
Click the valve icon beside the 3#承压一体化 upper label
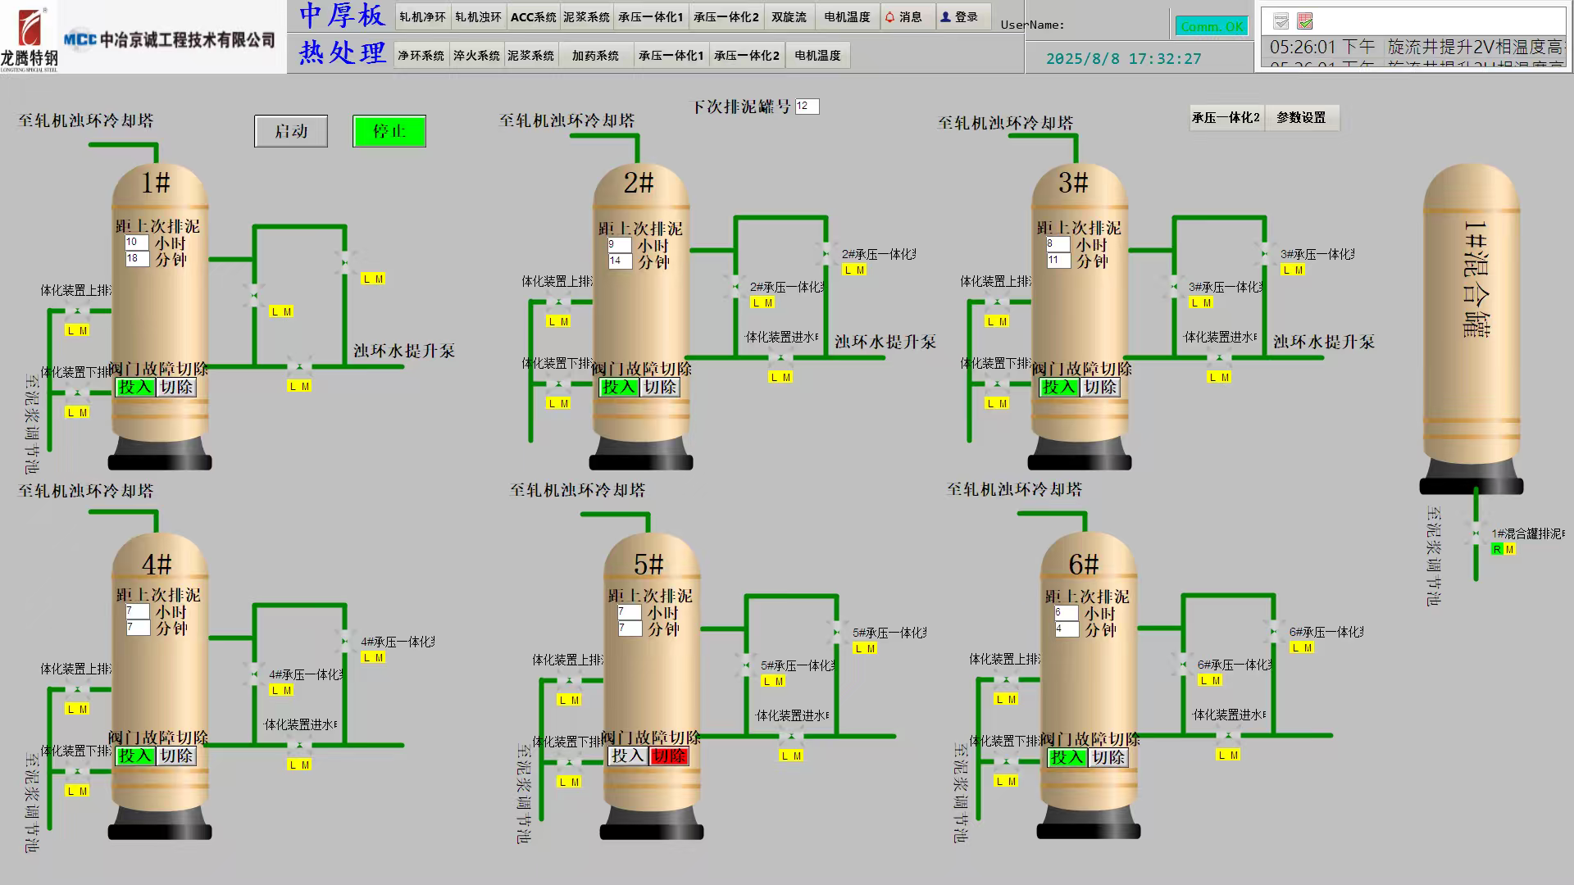(1266, 253)
